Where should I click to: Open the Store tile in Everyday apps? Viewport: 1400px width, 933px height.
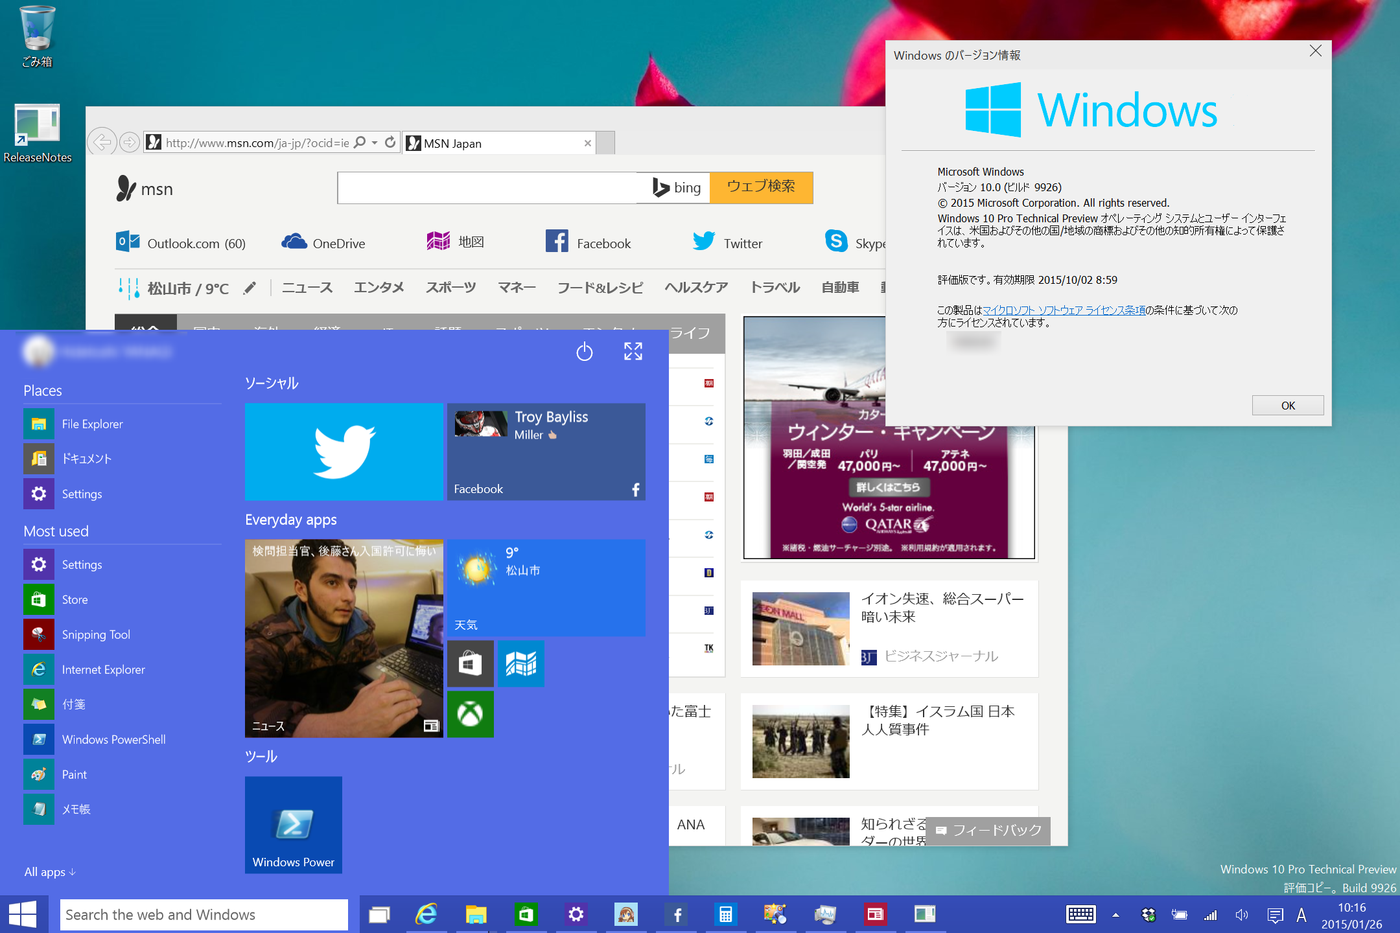470,663
